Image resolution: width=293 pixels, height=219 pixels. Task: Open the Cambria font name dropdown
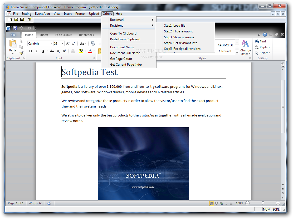[51, 43]
